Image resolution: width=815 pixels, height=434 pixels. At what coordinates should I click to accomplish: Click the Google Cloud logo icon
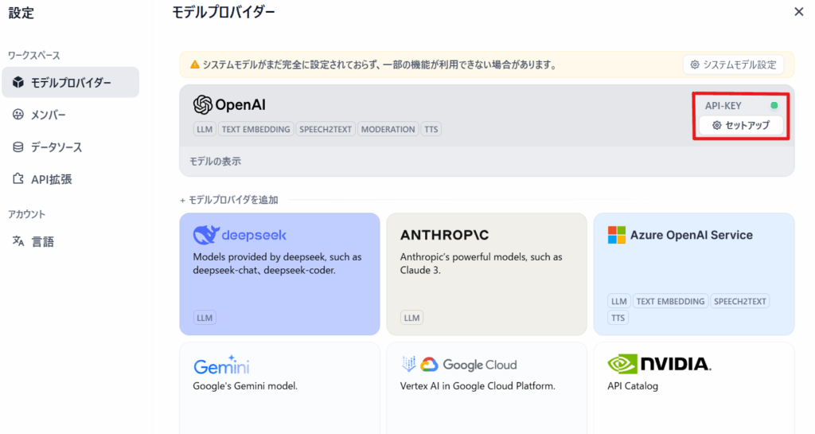429,365
